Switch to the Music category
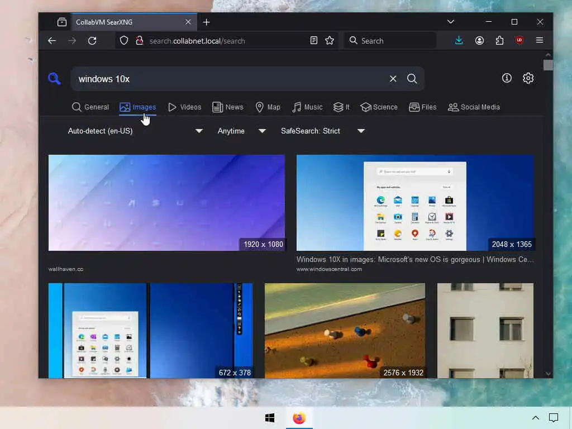Screen dimensions: 572x429 point(308,107)
